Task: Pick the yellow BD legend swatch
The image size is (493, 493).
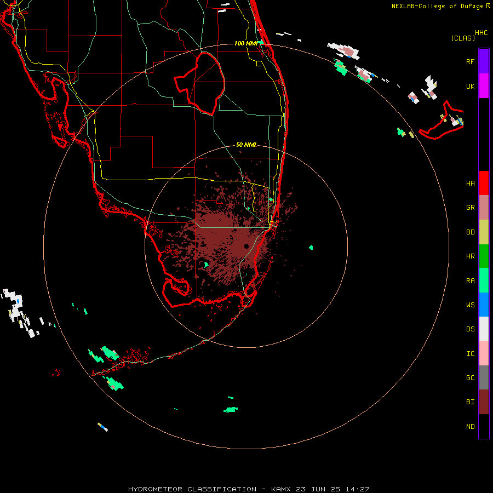Action: (x=484, y=232)
